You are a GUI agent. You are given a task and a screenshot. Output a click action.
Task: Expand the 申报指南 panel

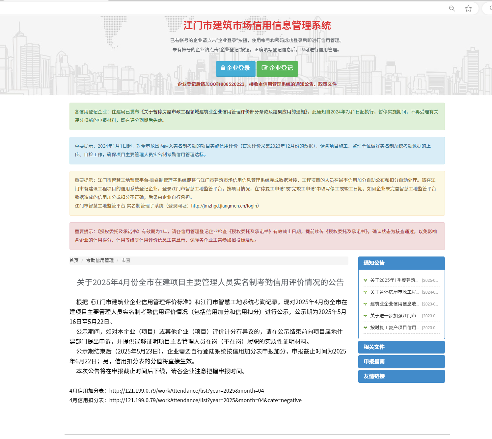401,361
